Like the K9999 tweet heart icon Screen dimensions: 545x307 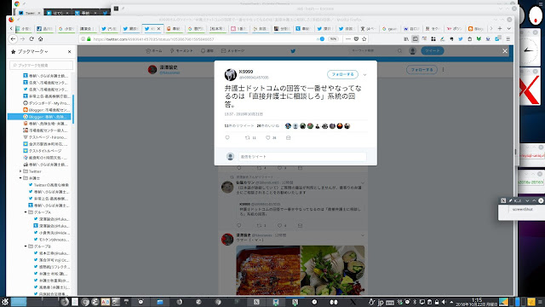click(x=268, y=138)
